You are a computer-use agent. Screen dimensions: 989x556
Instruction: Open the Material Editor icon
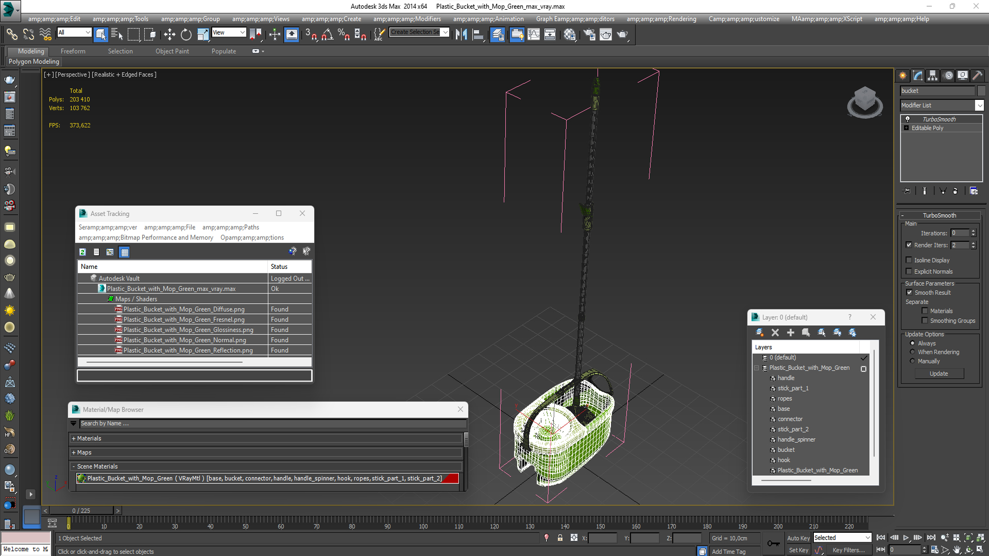click(x=569, y=34)
